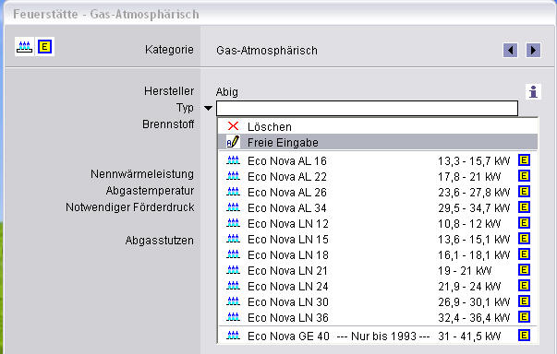Click burner icon of Eco Nova LN 36

(x=234, y=317)
